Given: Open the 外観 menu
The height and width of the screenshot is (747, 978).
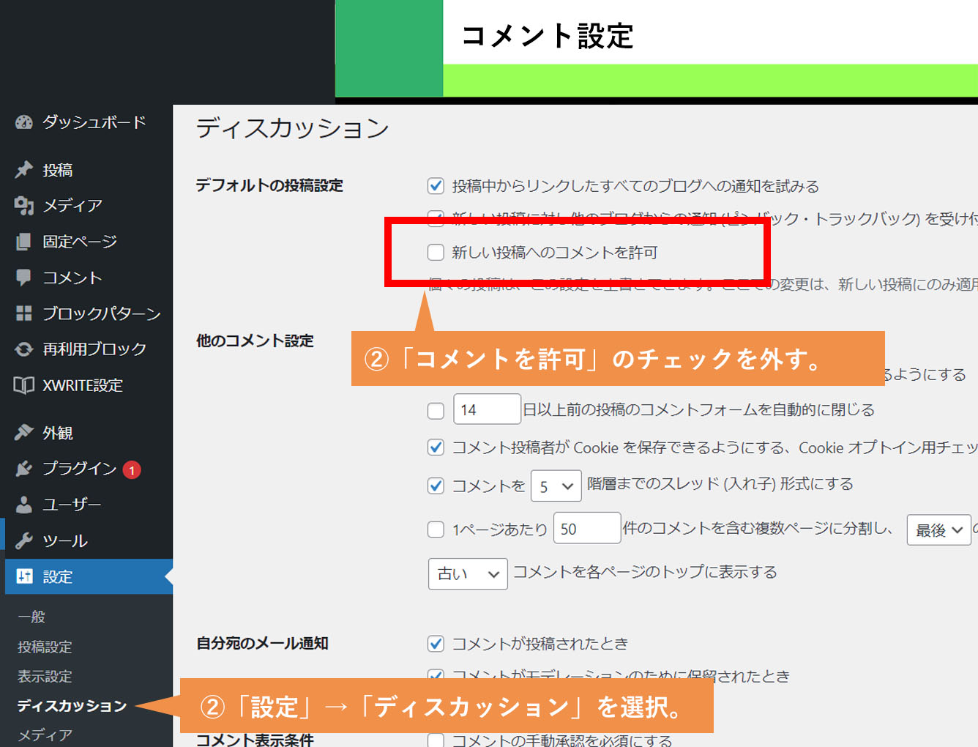Looking at the screenshot, I should (x=57, y=433).
